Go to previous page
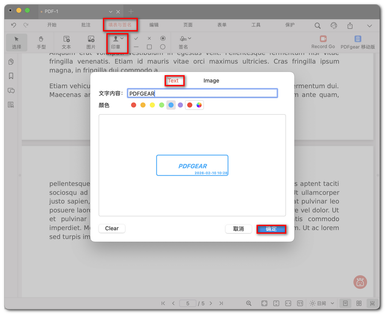Screen dimensions: 385x314 click(173, 303)
